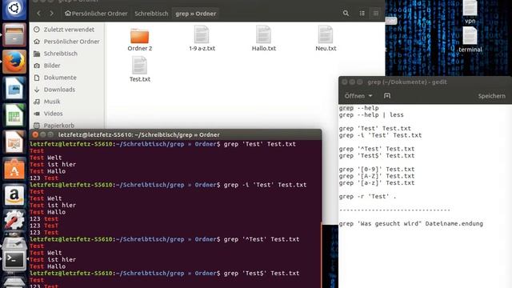Viewport: 512px width, 288px height.
Task: Go forward in the file manager
Action: [51, 14]
